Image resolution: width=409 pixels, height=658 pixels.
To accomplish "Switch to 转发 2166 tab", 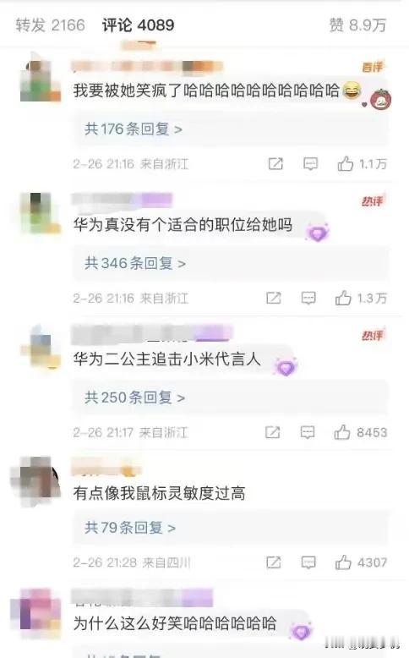I will click(x=51, y=25).
